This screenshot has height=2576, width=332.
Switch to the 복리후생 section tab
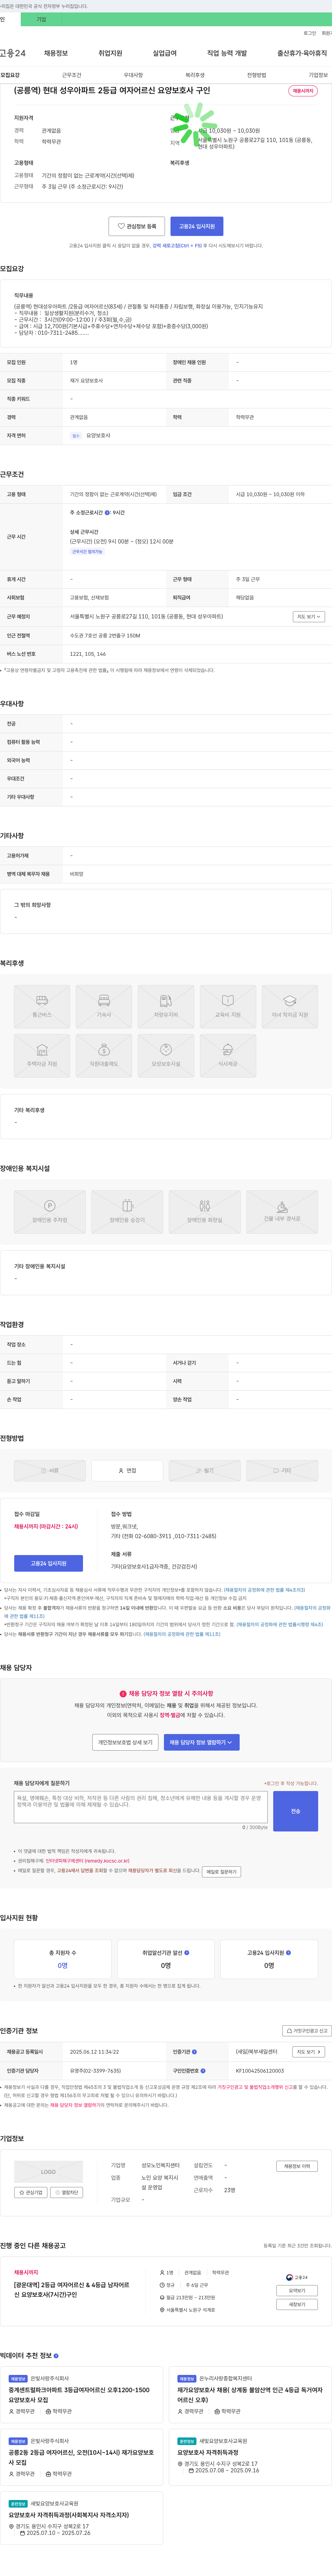[195, 75]
